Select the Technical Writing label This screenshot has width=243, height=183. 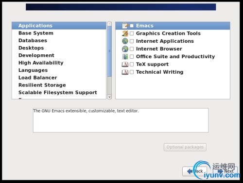pyautogui.click(x=160, y=72)
